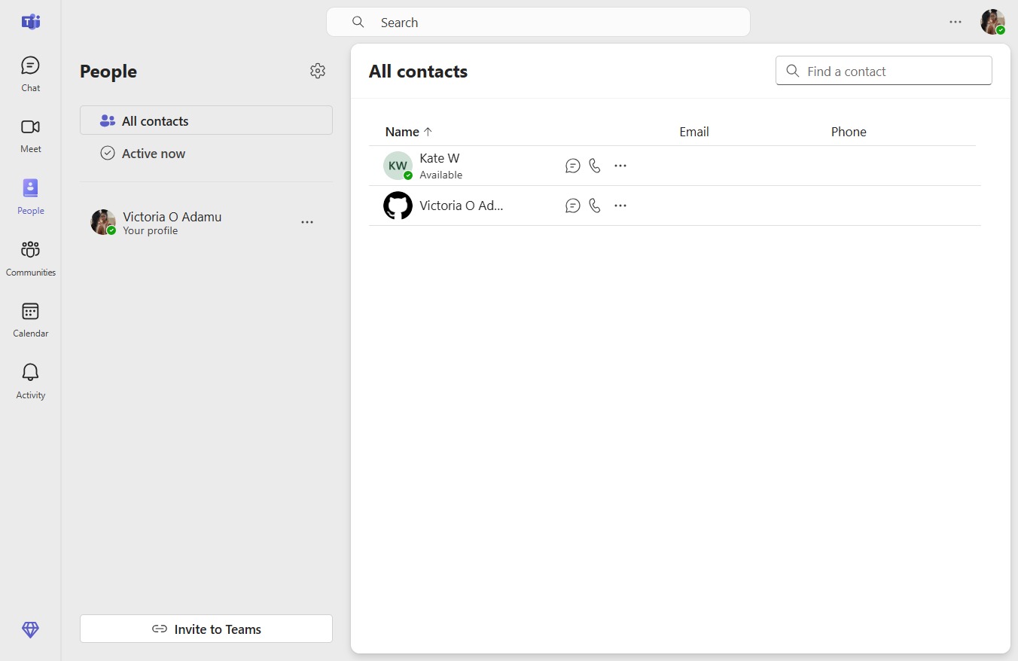
Task: Open account profile picture in top bar
Action: point(992,22)
